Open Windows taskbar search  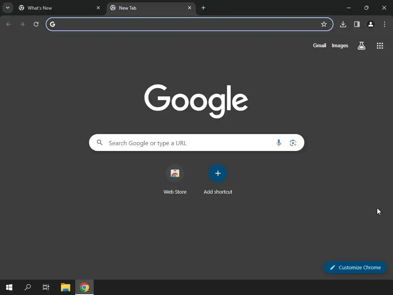[x=28, y=287]
